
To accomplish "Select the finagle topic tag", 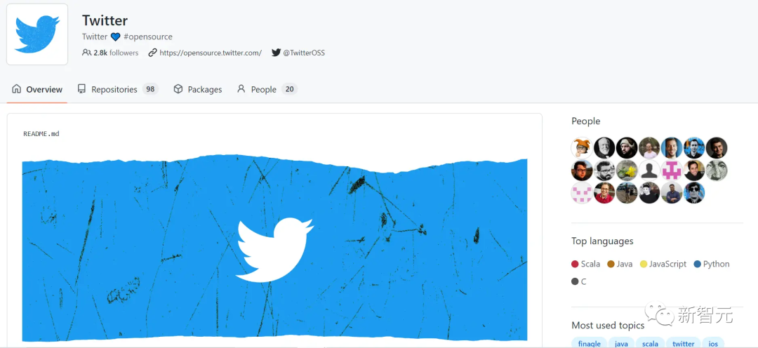I will 590,343.
